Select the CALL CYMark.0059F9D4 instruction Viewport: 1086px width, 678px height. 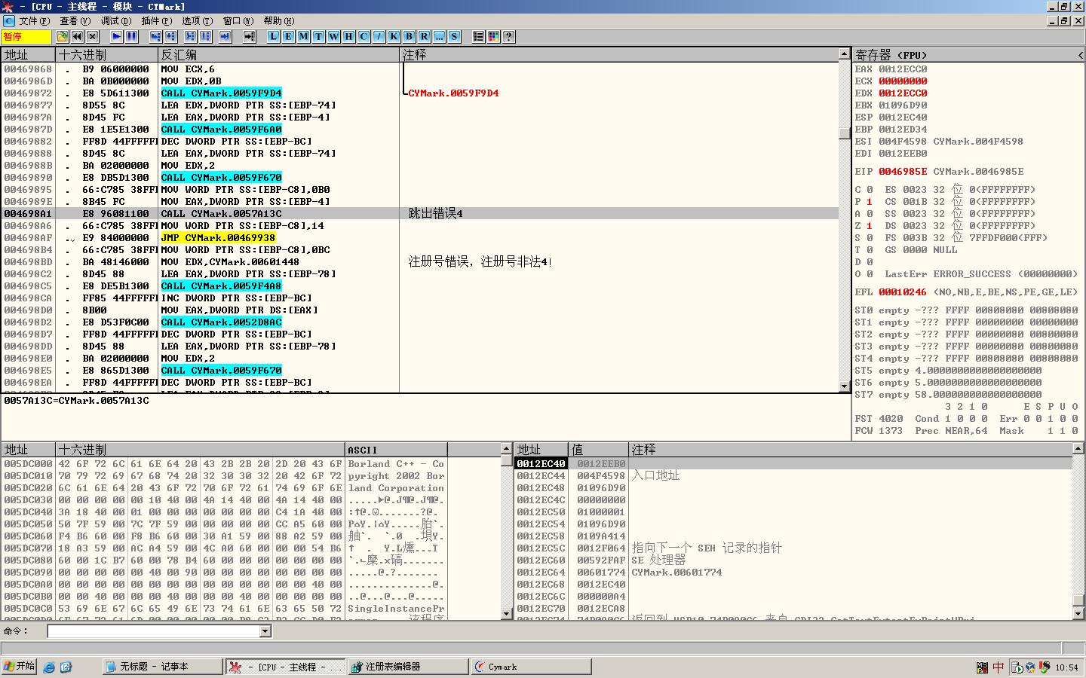pos(221,93)
